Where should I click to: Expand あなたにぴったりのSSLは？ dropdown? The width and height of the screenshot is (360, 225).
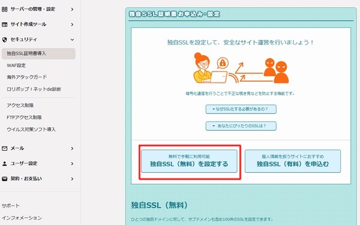[241, 126]
